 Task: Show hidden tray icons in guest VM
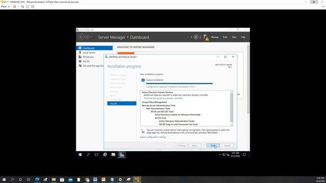[x=220, y=155]
